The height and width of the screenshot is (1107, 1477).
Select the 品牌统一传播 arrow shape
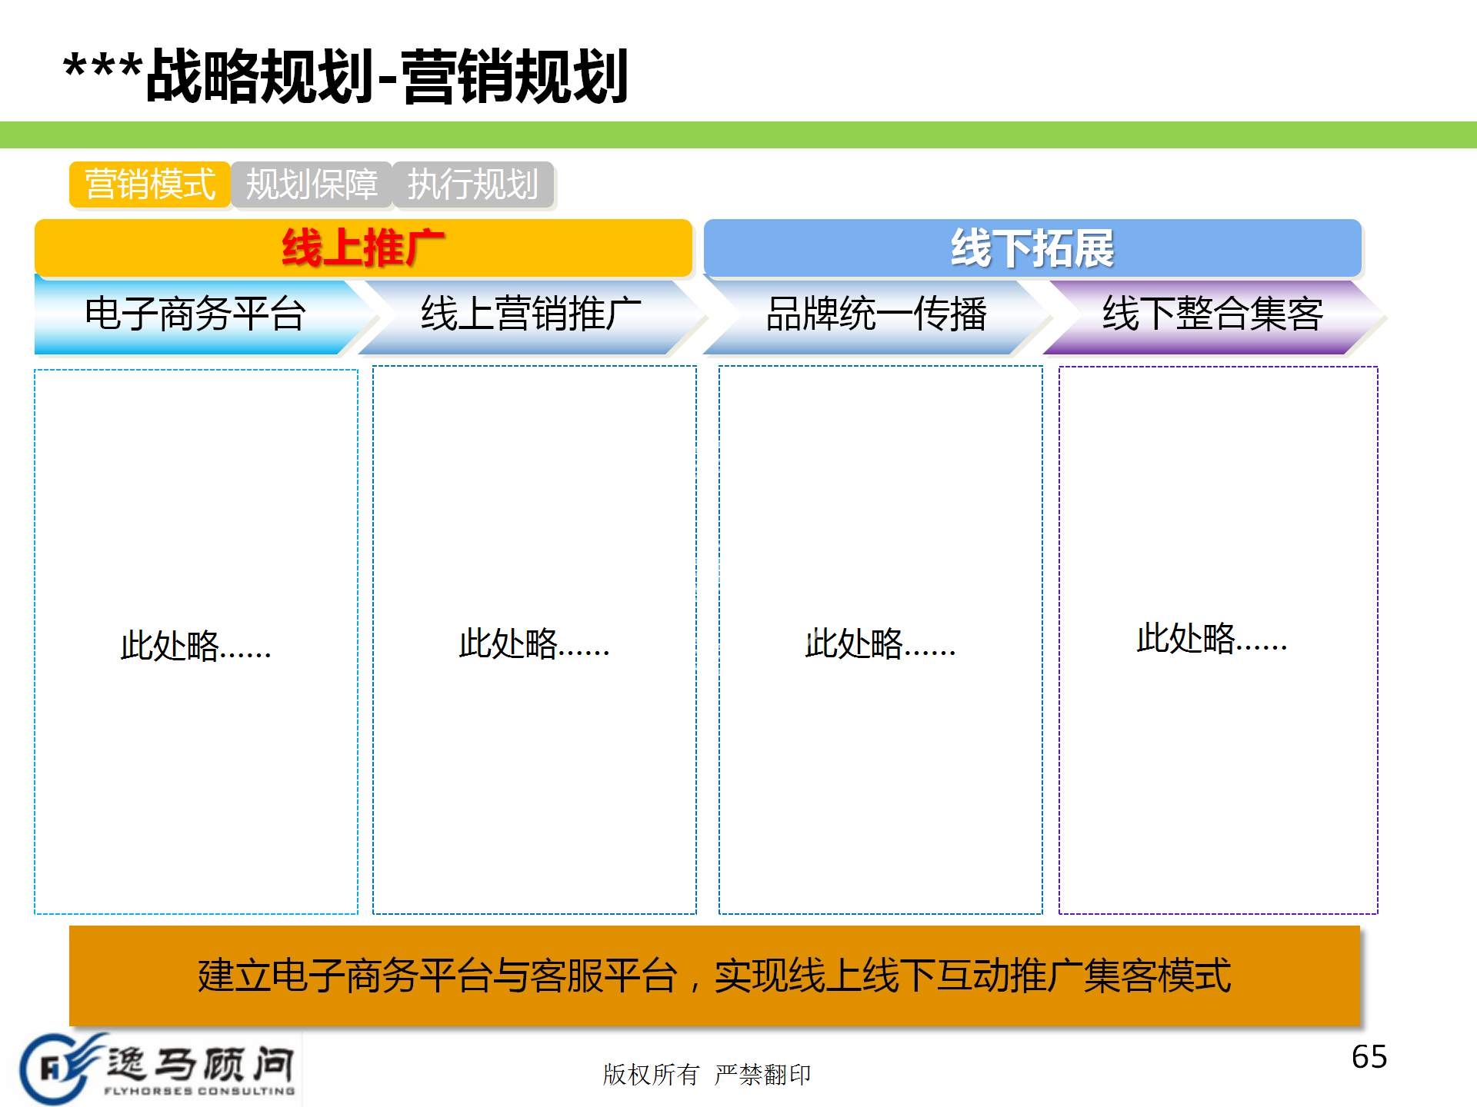point(875,315)
